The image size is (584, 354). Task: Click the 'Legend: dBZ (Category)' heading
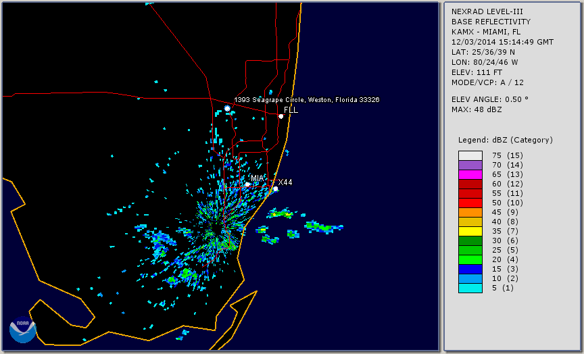506,140
